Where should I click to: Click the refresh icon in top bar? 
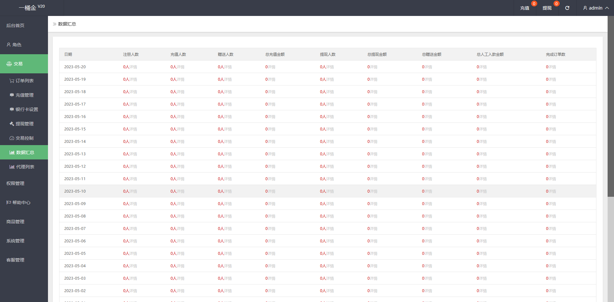567,8
